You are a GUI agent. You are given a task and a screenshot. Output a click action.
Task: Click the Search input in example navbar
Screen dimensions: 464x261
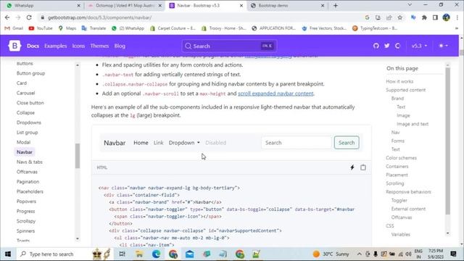coord(297,143)
